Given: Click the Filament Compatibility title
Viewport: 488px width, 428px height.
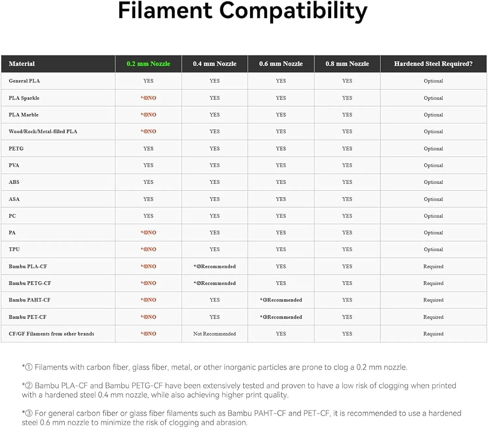Looking at the screenshot, I should coord(243,11).
